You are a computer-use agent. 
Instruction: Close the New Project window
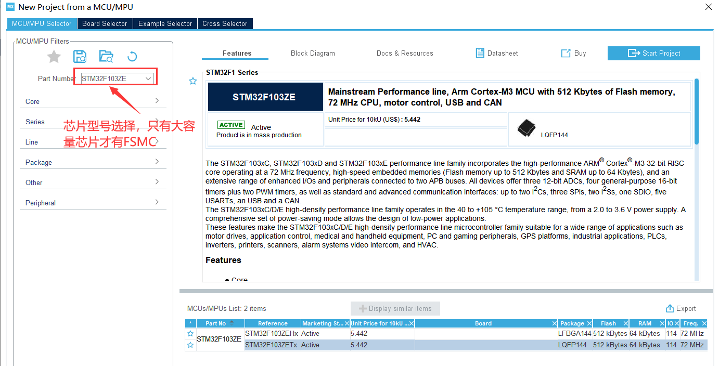tap(709, 7)
